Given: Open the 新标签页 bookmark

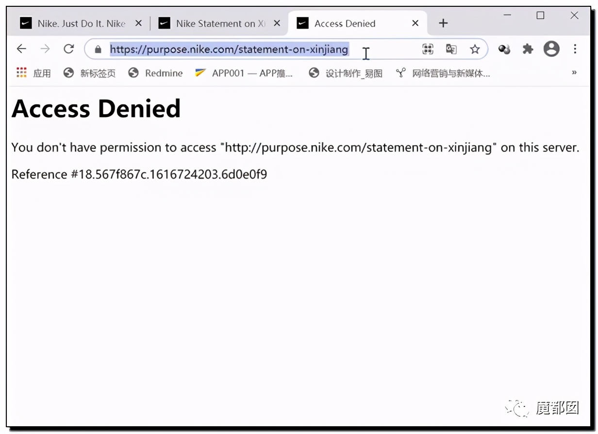Looking at the screenshot, I should coord(90,73).
